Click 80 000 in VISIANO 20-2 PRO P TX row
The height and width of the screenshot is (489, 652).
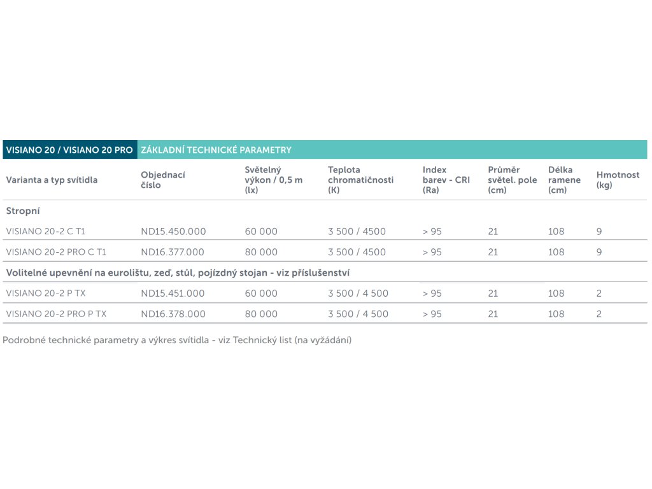[260, 314]
